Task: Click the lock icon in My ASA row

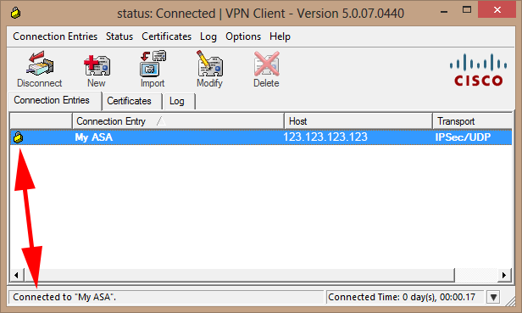Action: coord(19,137)
